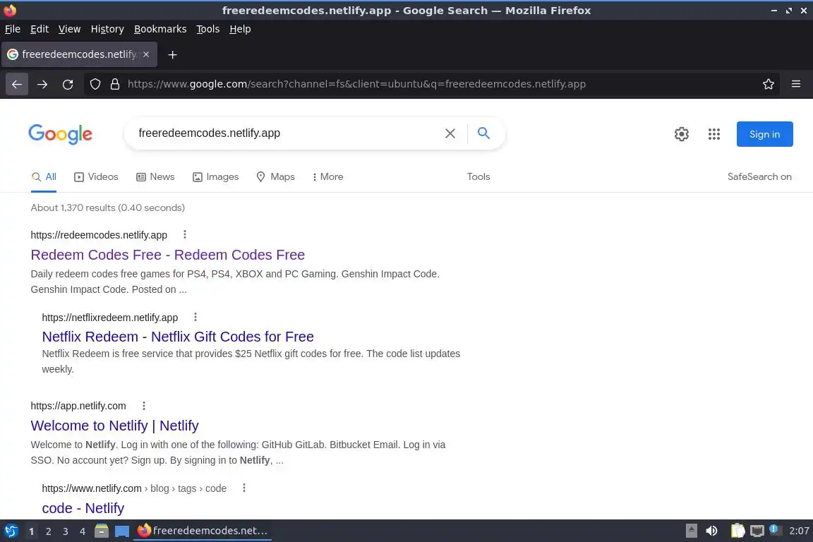Toggle the SafeSearch on setting
The width and height of the screenshot is (813, 542).
pos(759,177)
